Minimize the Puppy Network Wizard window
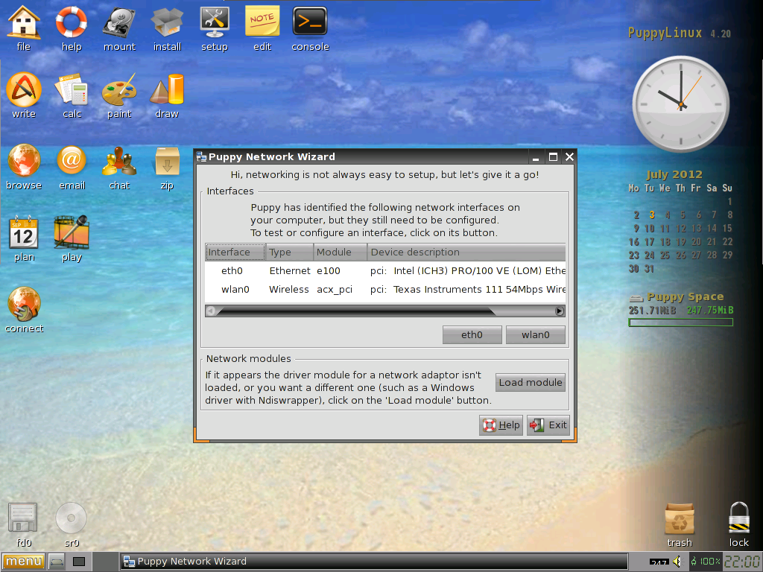The image size is (763, 572). click(x=536, y=156)
